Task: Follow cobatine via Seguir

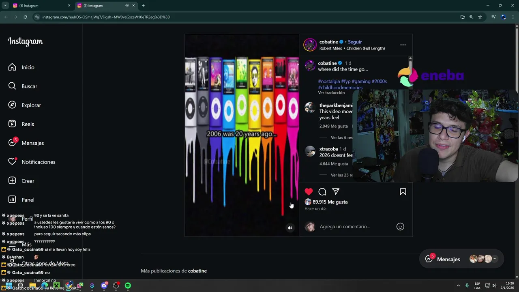Action: (x=355, y=42)
